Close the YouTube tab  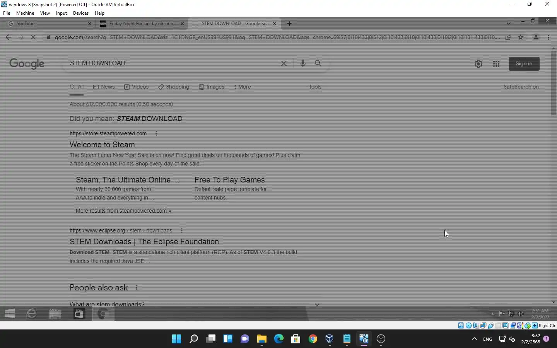pyautogui.click(x=90, y=24)
